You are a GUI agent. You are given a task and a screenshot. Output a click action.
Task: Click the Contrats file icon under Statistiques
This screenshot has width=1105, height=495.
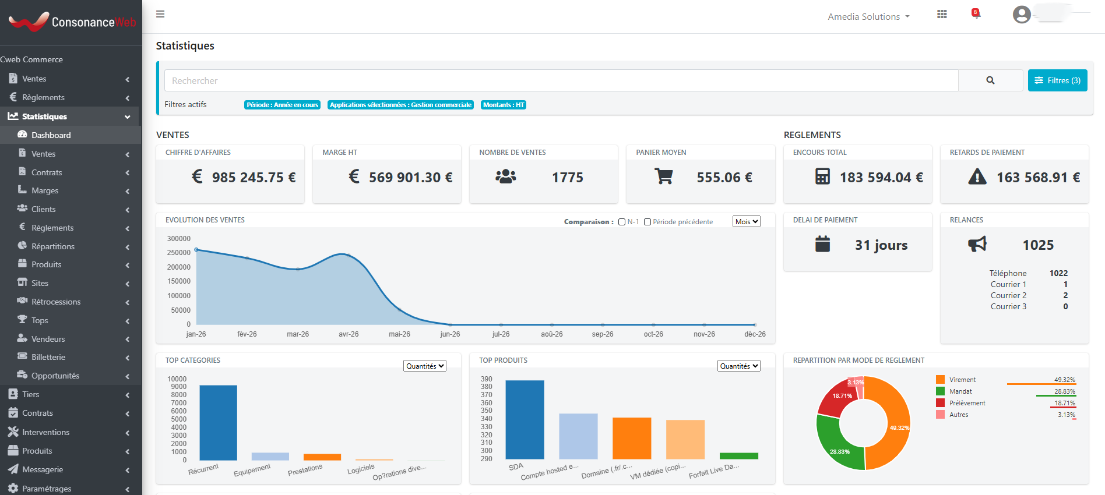[x=22, y=172]
